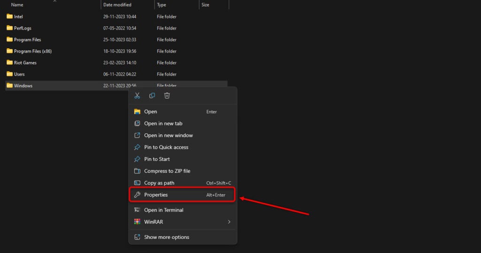Click the Alt+Enter shortcut label
This screenshot has width=481, height=253.
(216, 195)
